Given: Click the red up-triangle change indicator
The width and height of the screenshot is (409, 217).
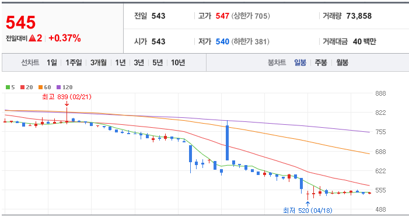Looking at the screenshot, I should tap(32, 38).
